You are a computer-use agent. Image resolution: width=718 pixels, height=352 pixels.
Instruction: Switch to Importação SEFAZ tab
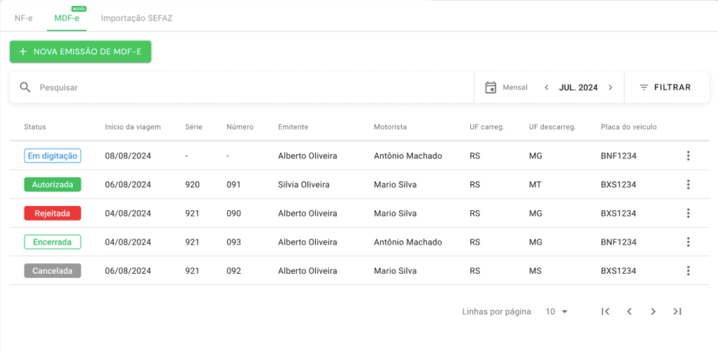[136, 18]
